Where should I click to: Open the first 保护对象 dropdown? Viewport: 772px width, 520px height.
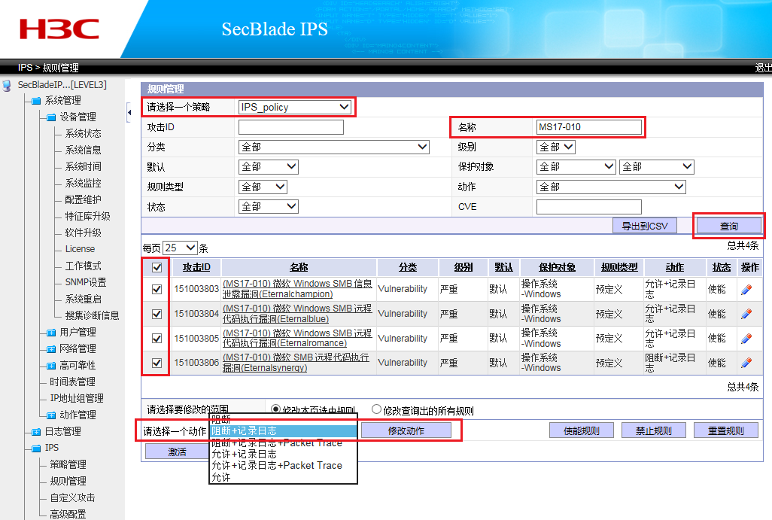576,166
